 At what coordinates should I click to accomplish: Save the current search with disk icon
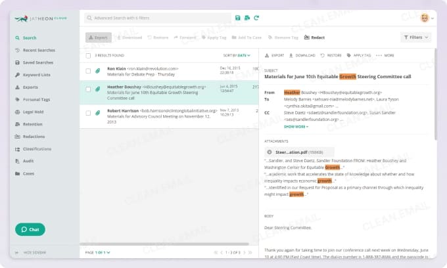click(x=237, y=18)
